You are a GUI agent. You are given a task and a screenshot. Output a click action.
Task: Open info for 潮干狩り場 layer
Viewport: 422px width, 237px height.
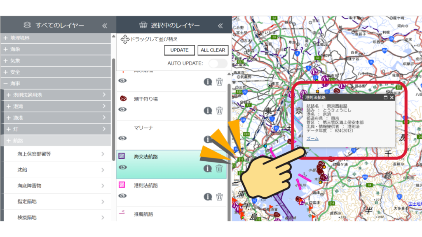(x=208, y=110)
